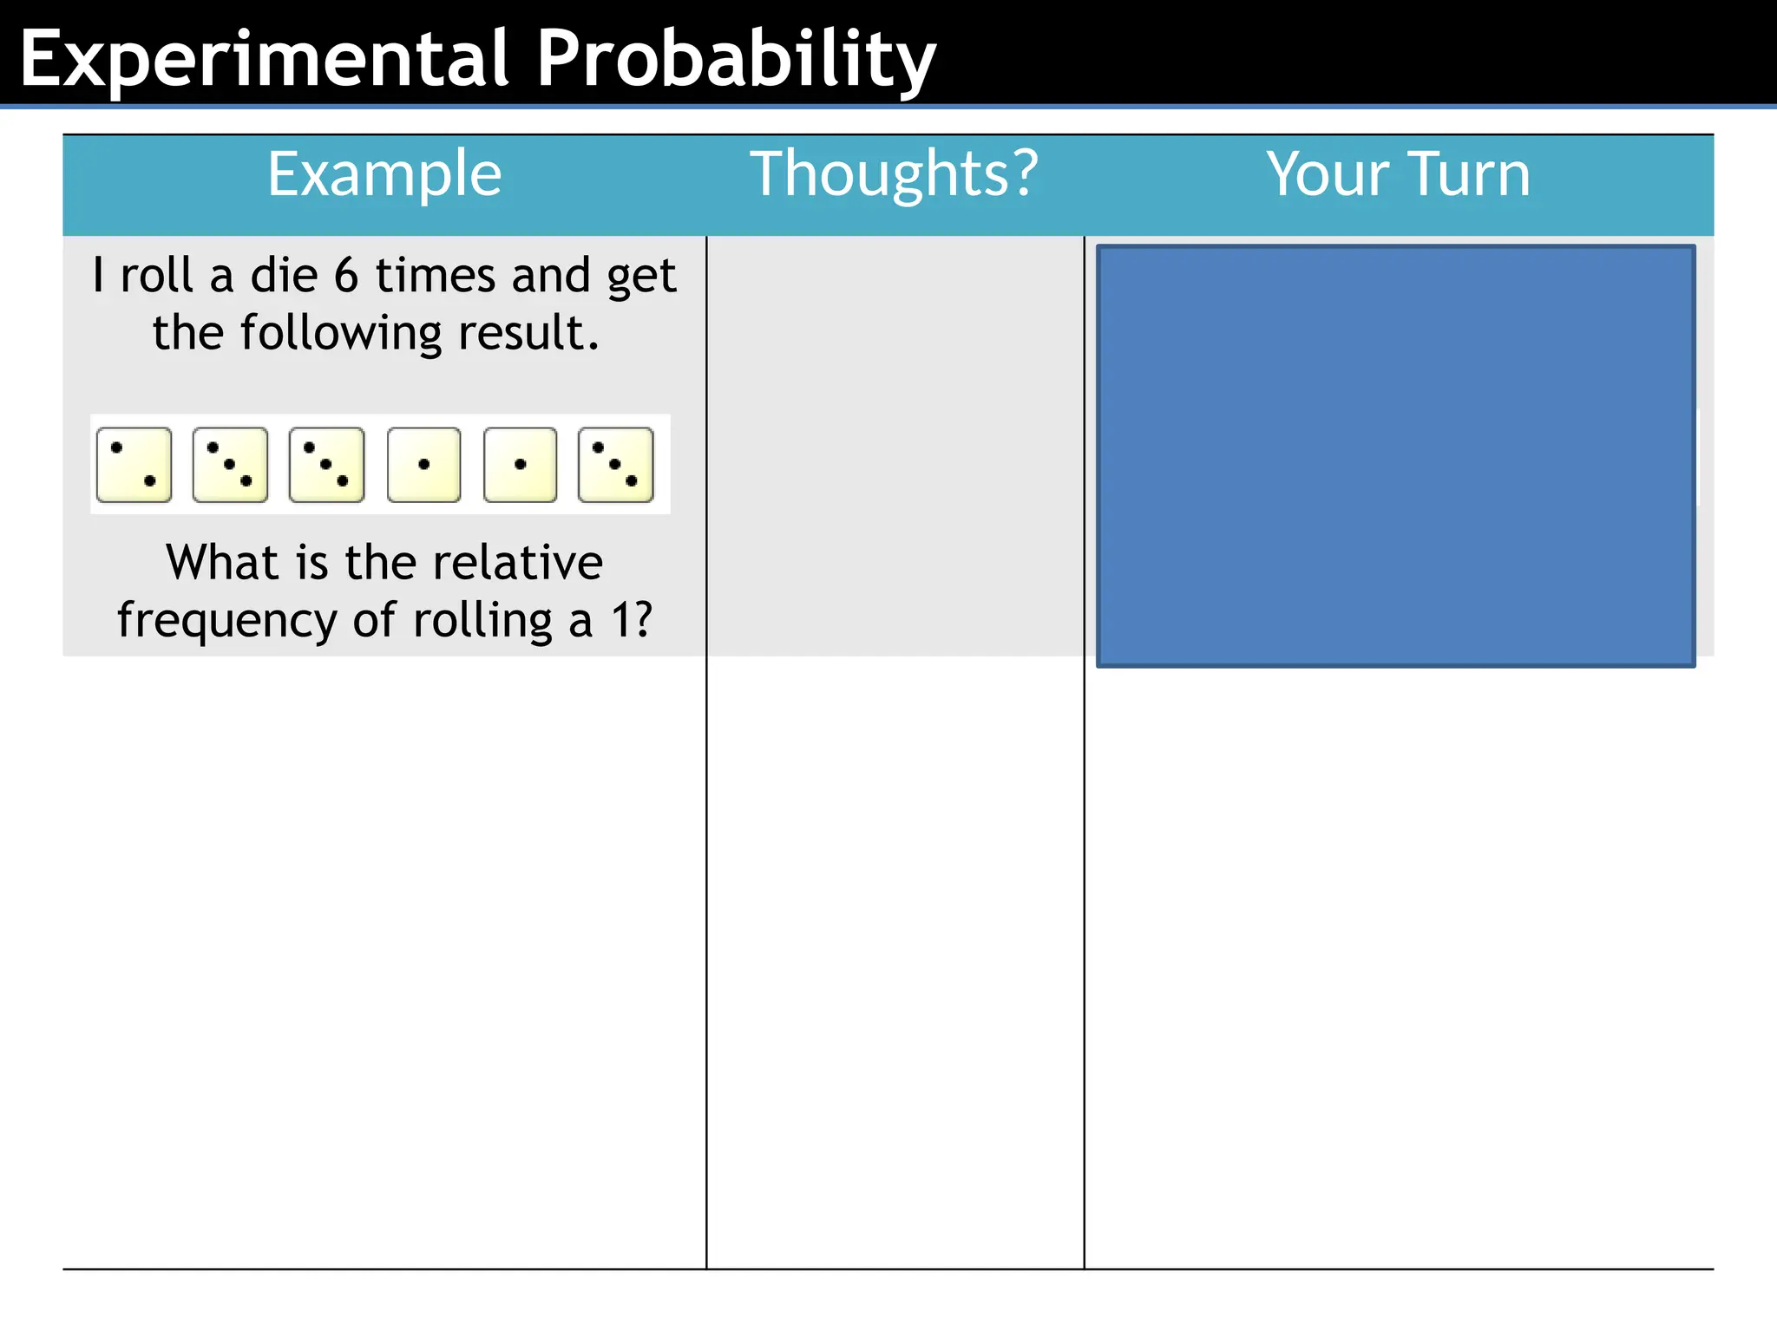The height and width of the screenshot is (1332, 1777).
Task: Select the text line 'the following result.'
Action: (x=376, y=333)
